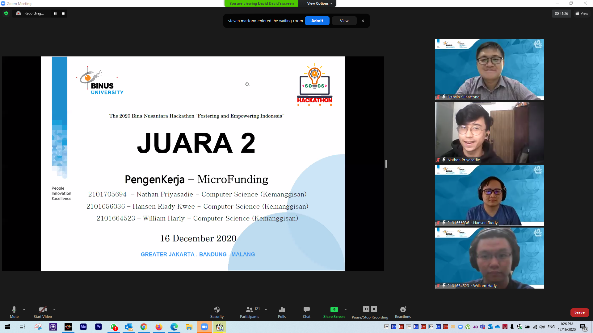Click the cloud Recording indicator icon

pos(19,13)
